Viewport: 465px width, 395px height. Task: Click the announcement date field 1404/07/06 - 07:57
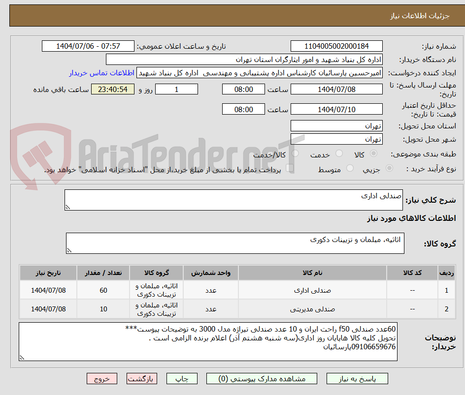(88, 46)
